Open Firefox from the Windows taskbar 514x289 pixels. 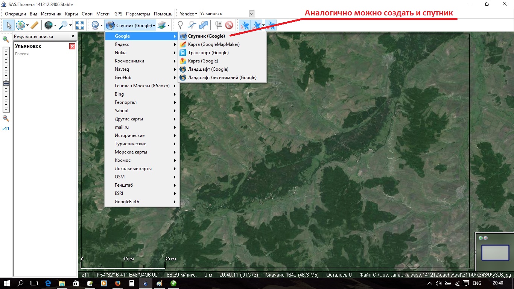pyautogui.click(x=117, y=283)
